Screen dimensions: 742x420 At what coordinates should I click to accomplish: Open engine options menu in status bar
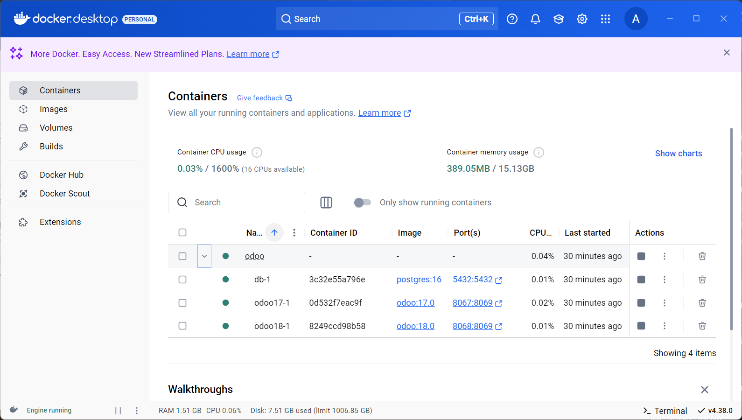(137, 411)
